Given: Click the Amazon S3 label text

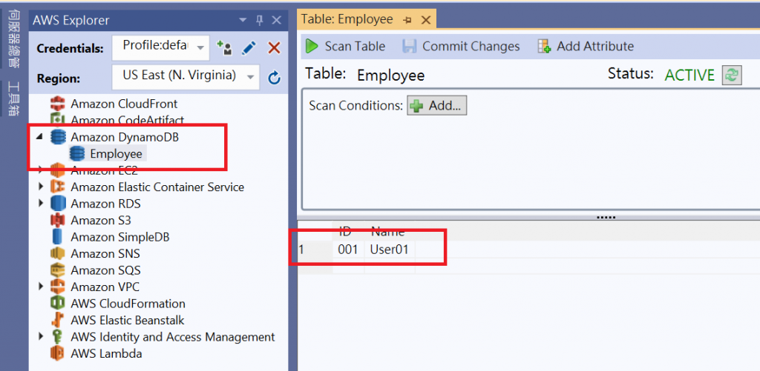Looking at the screenshot, I should pyautogui.click(x=101, y=221).
